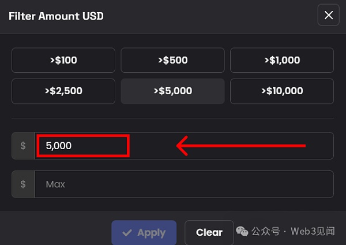346x245 pixels.
Task: Pick the >$1,000 preset option
Action: (282, 60)
